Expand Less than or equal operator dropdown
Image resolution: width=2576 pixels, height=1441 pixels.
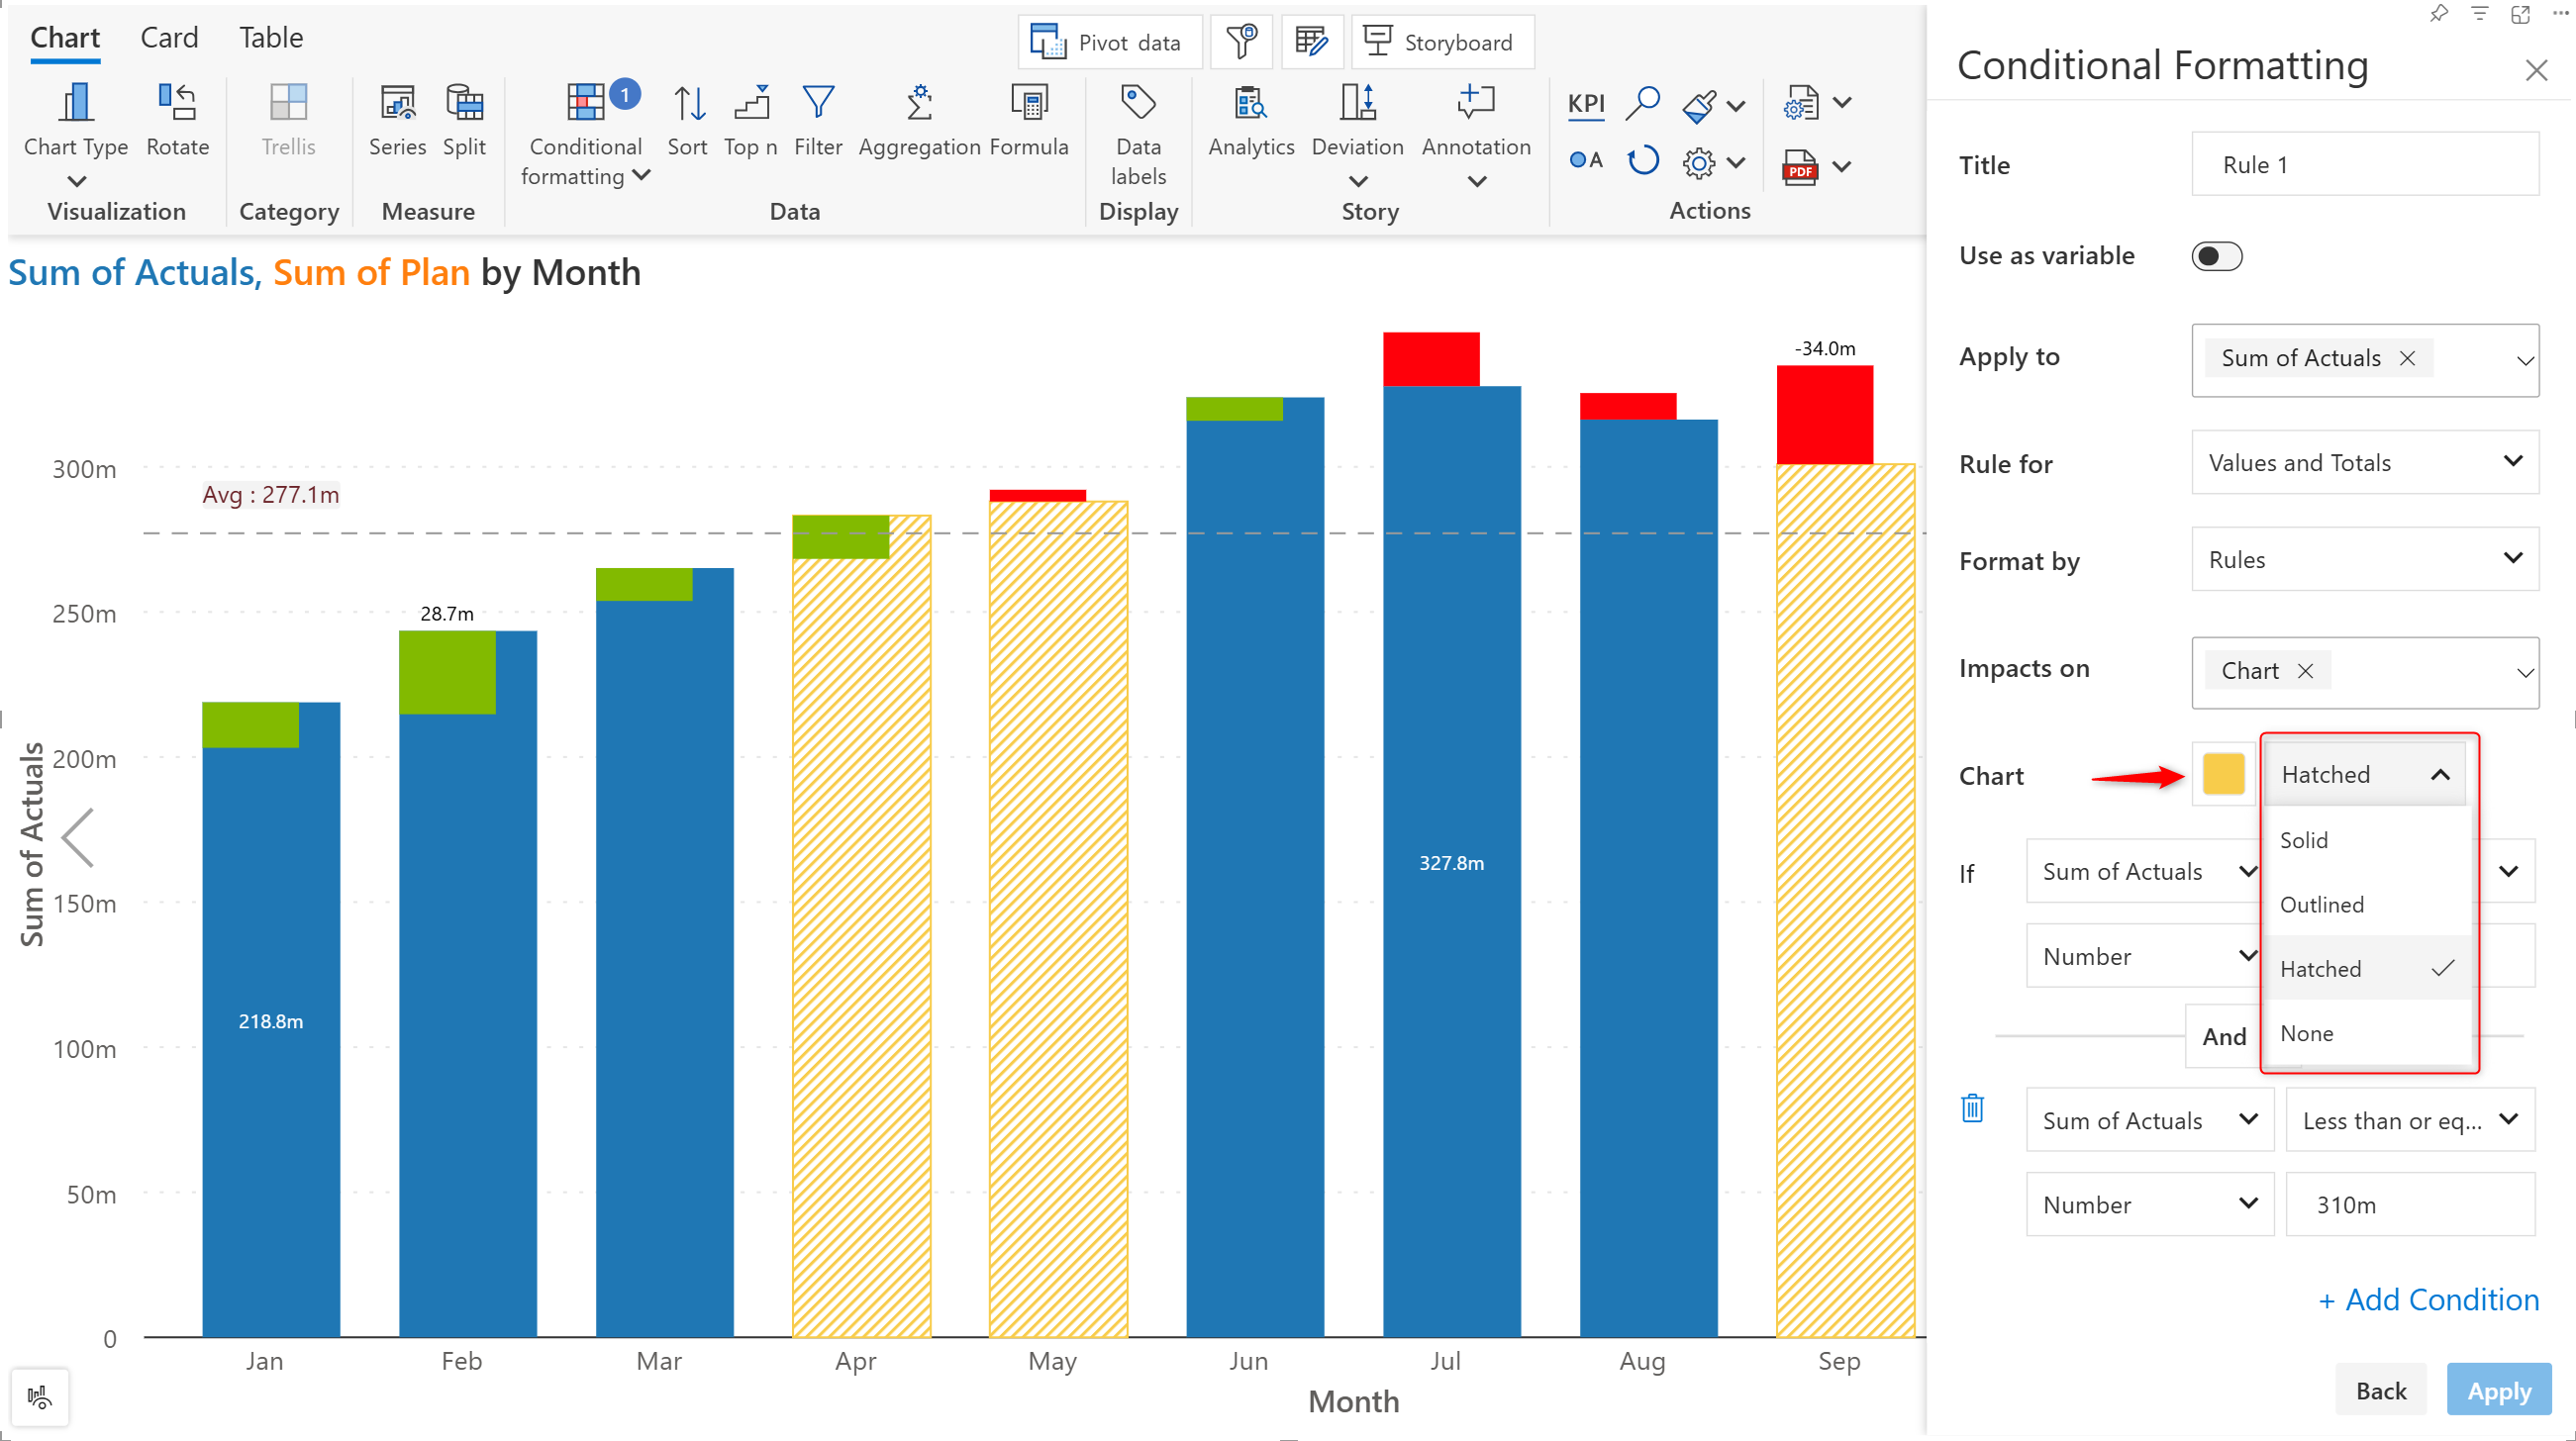click(2410, 1120)
